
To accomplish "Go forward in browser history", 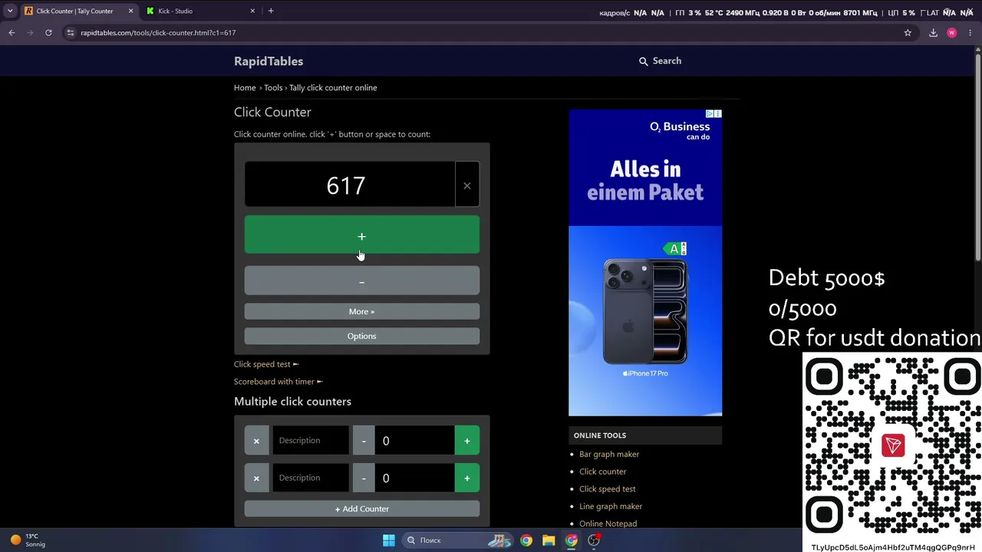I will tap(30, 33).
